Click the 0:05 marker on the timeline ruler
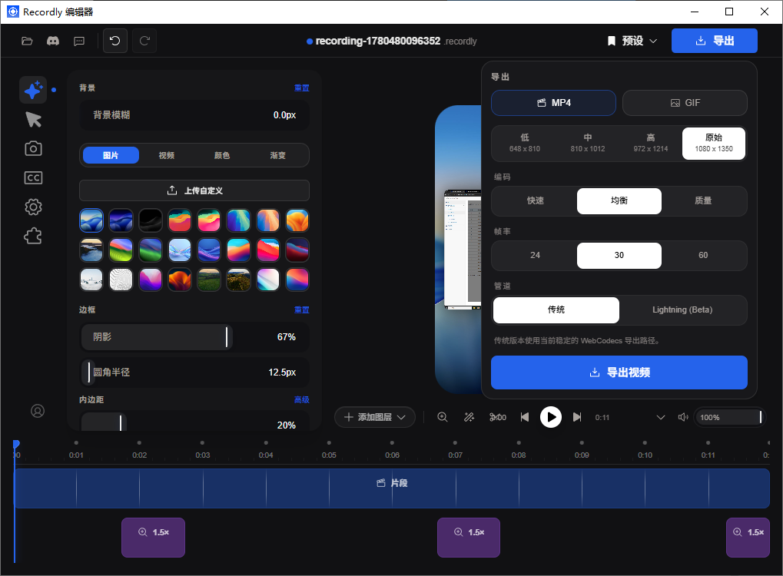 click(329, 455)
